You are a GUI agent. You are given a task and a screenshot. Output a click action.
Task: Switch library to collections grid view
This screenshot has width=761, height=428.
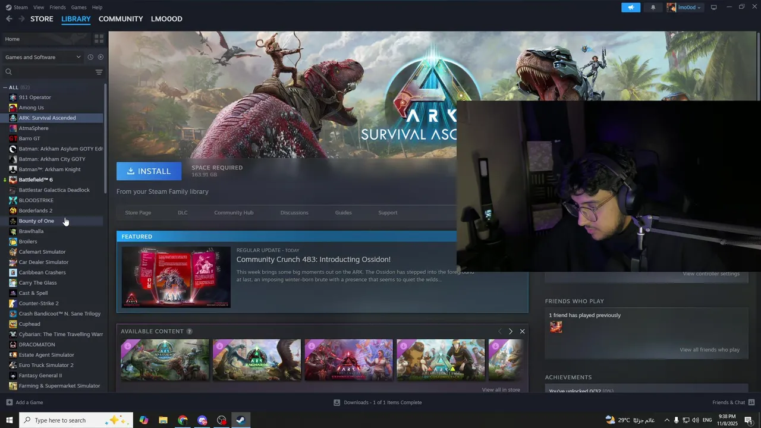point(99,39)
